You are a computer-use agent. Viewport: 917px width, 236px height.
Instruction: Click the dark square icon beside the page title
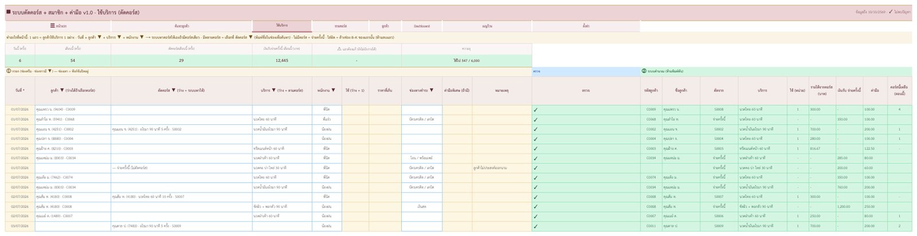pos(8,12)
